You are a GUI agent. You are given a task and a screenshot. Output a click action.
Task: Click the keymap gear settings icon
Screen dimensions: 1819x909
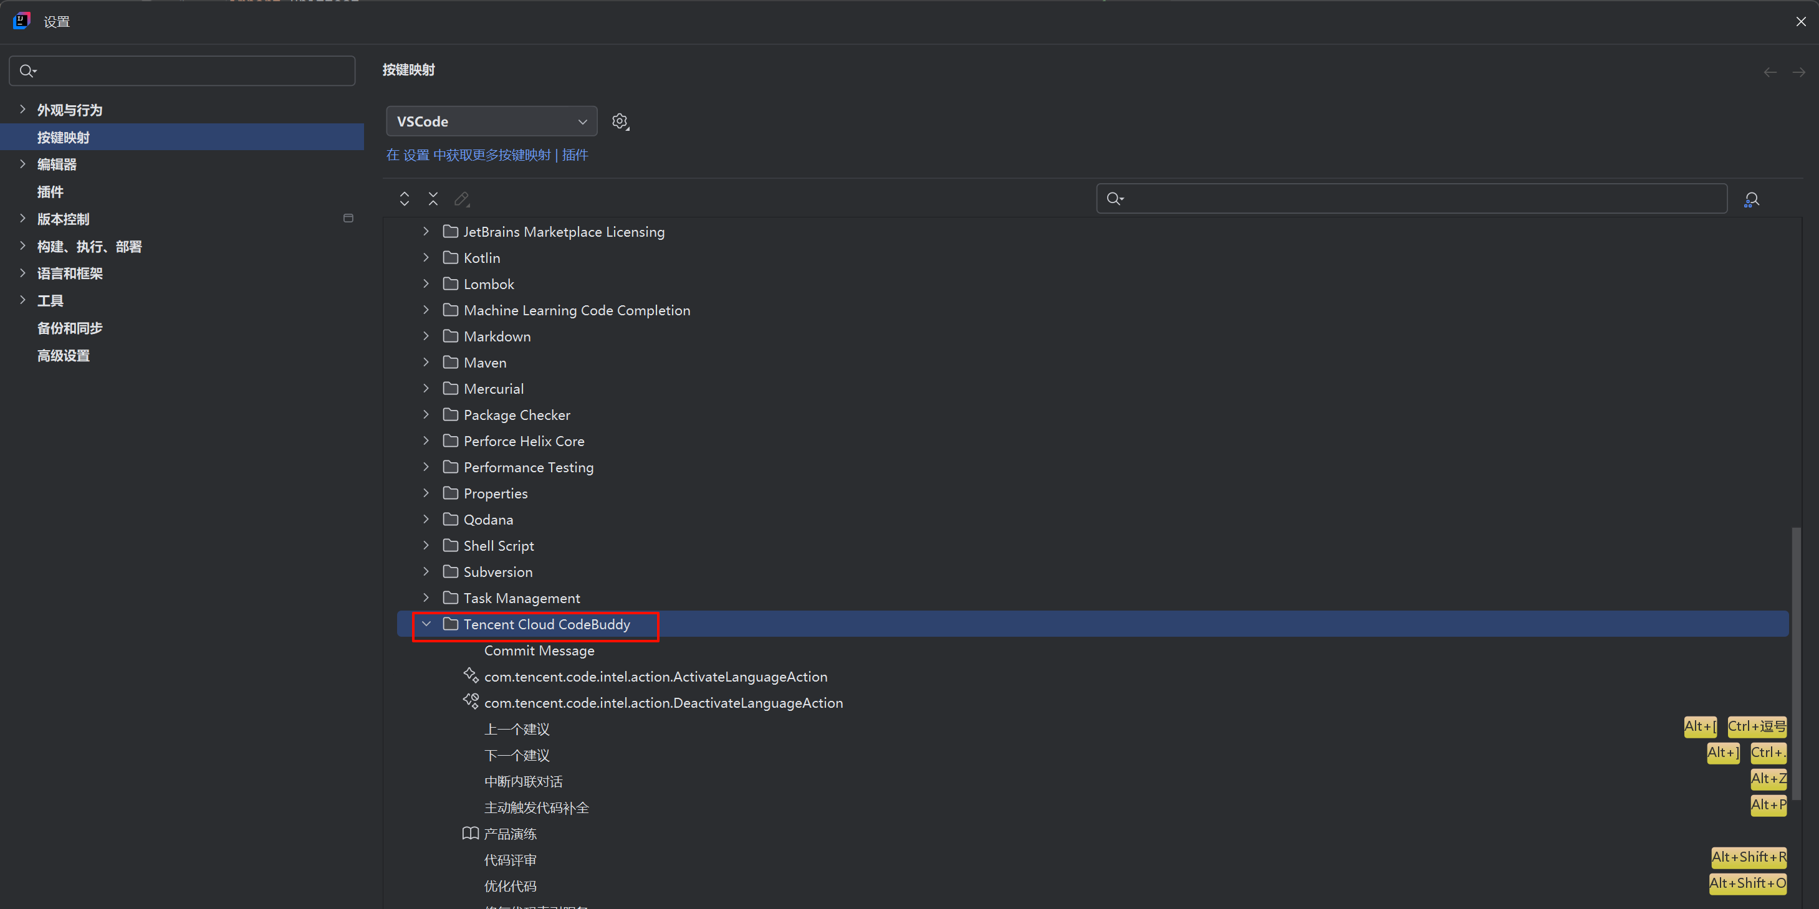tap(620, 121)
